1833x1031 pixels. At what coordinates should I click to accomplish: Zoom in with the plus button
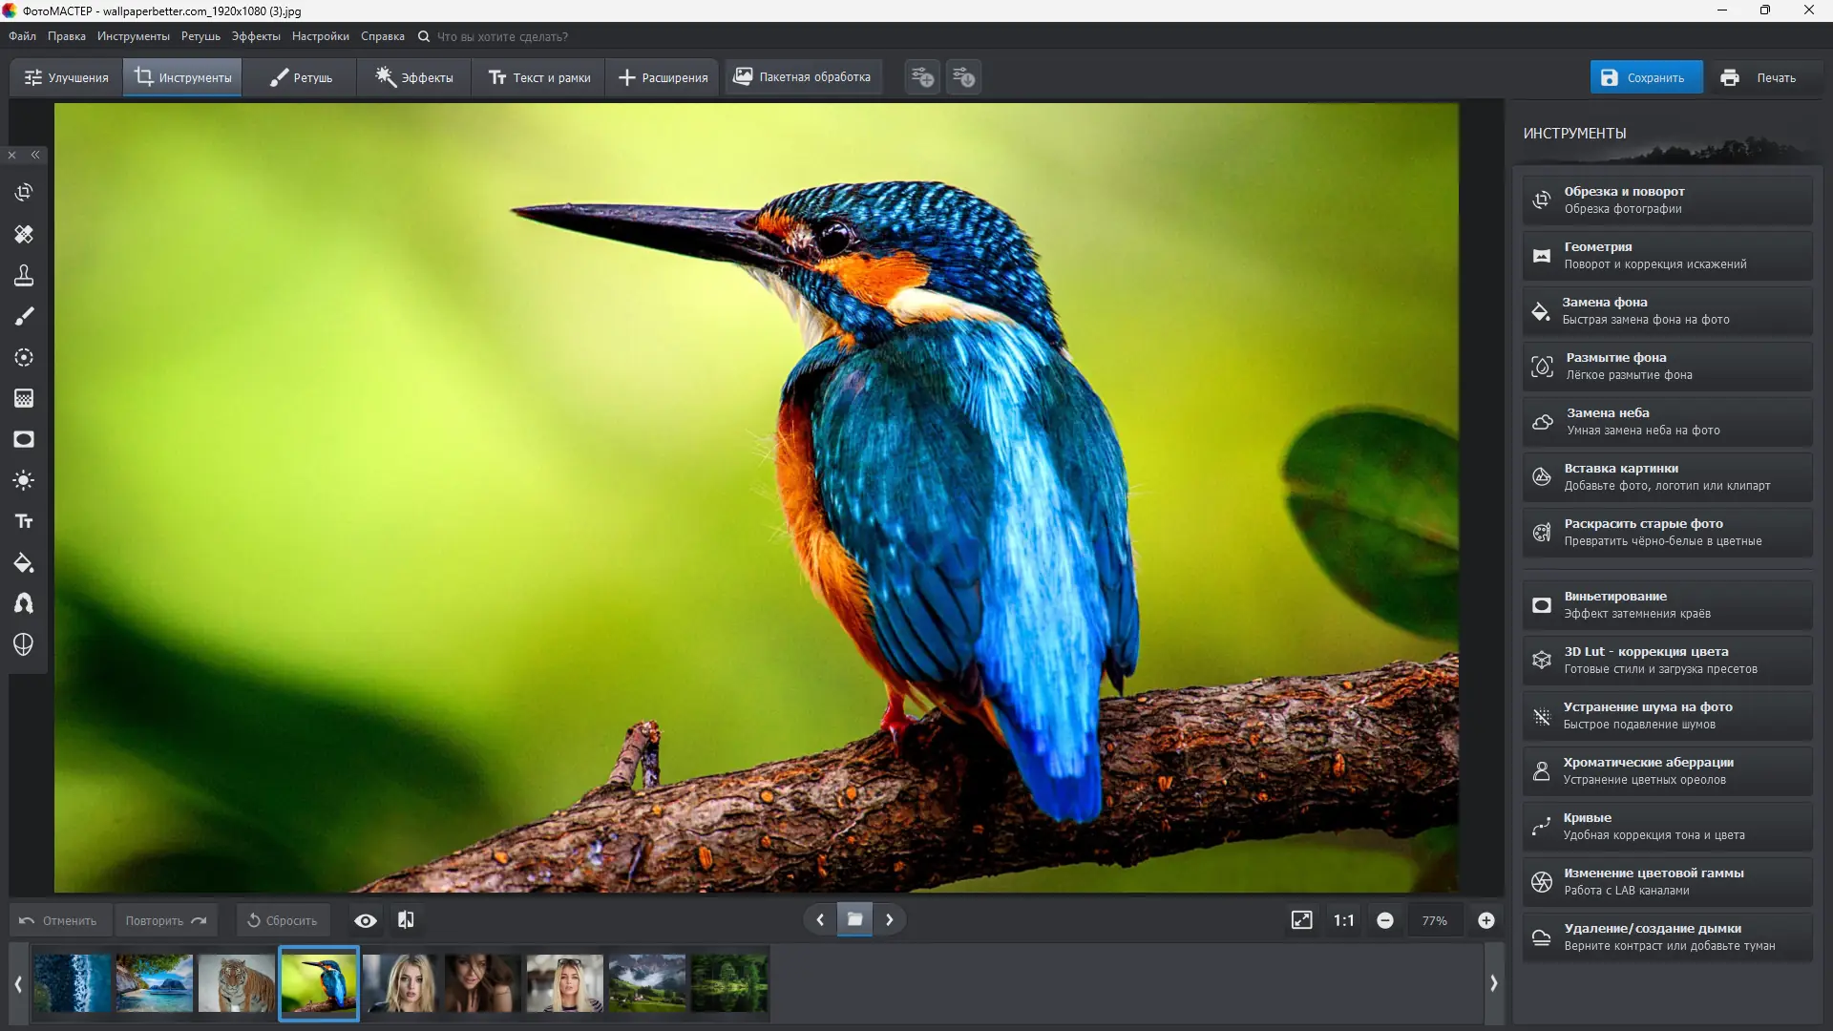[1485, 920]
